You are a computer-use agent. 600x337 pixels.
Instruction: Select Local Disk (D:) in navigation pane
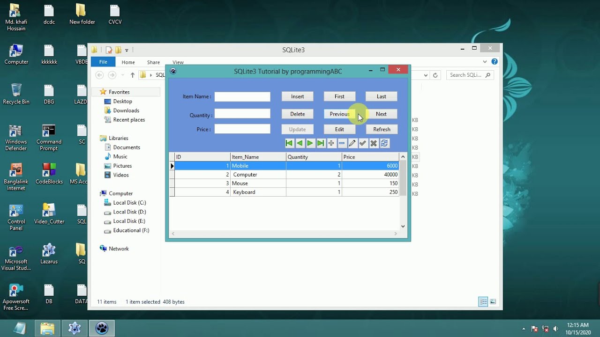click(x=129, y=212)
